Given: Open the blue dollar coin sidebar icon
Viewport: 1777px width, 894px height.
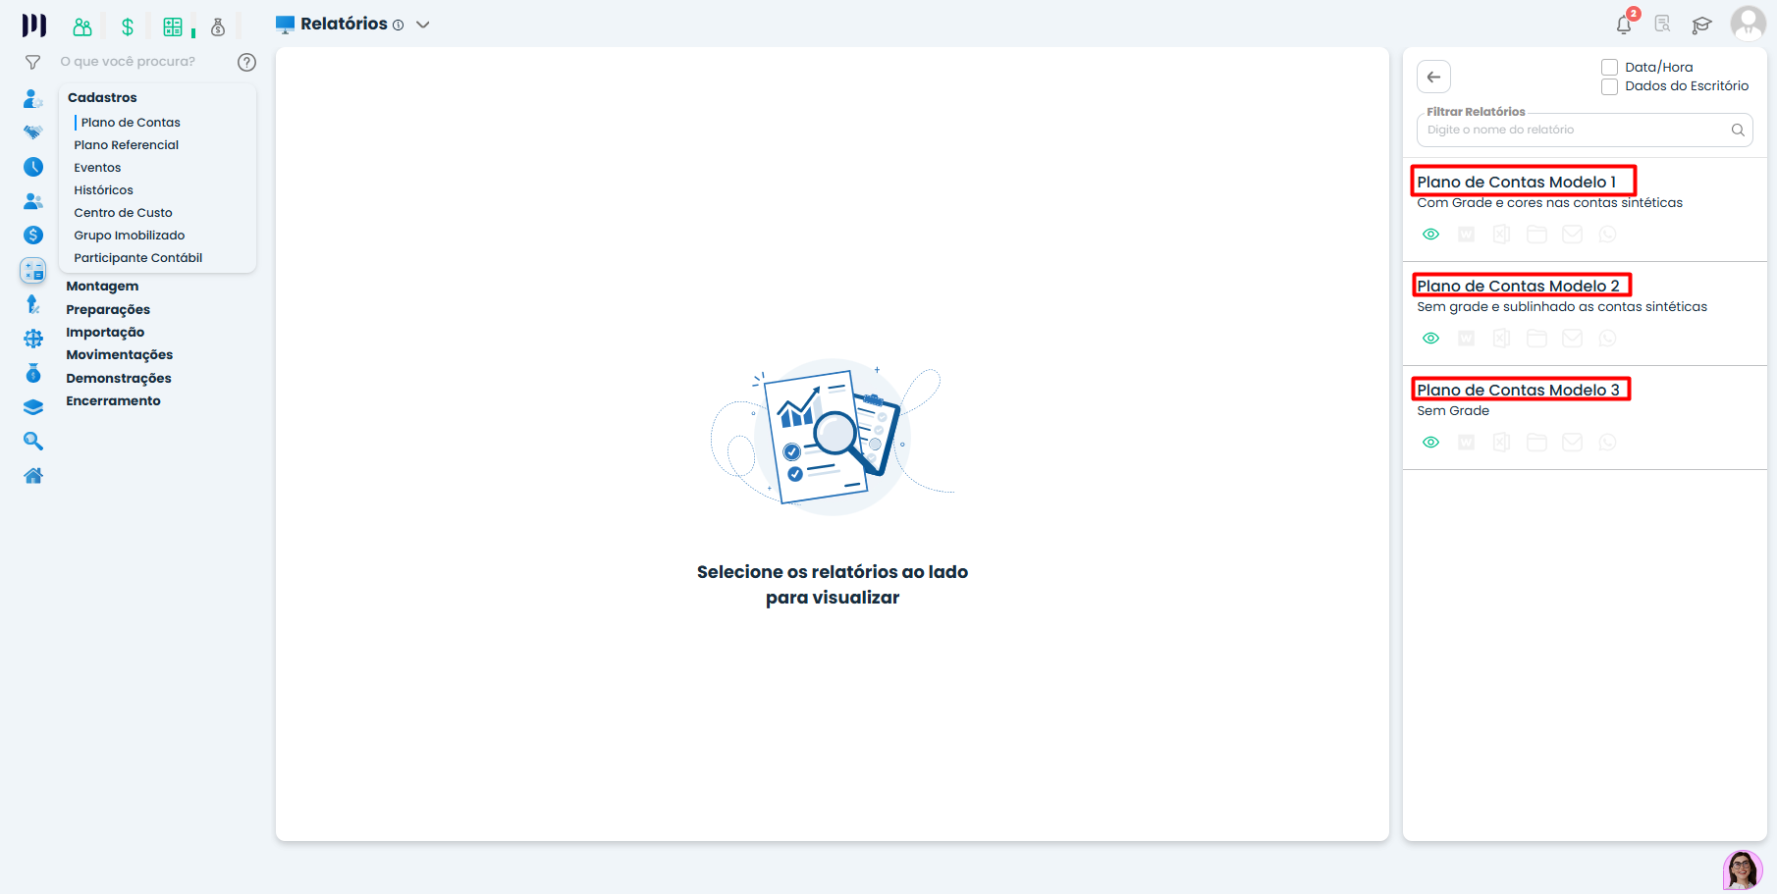Looking at the screenshot, I should (33, 235).
